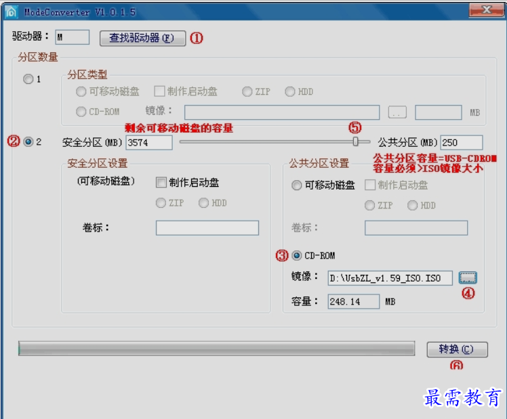Click the browse button next to ISO path
507x419 pixels.
coord(468,278)
